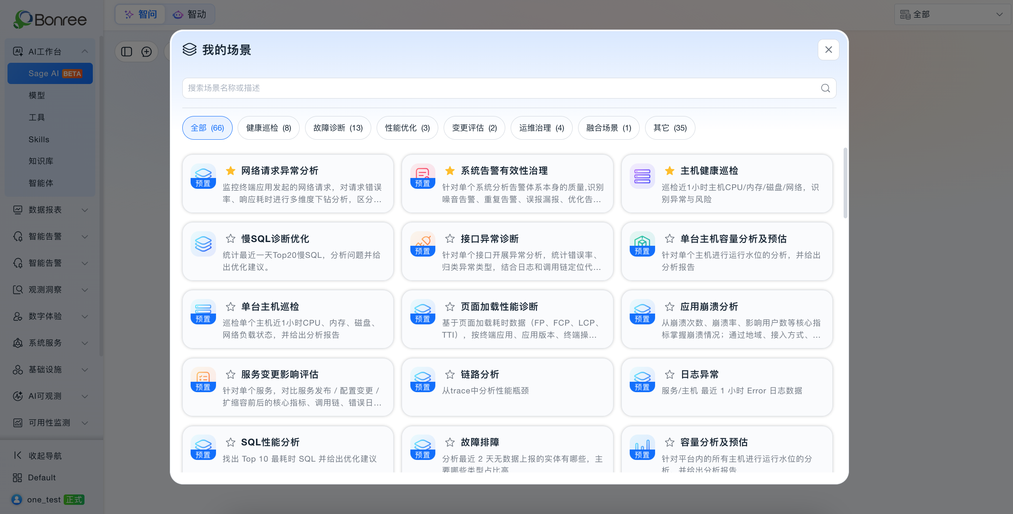Click the Bonree logo
The height and width of the screenshot is (514, 1013).
pyautogui.click(x=50, y=19)
